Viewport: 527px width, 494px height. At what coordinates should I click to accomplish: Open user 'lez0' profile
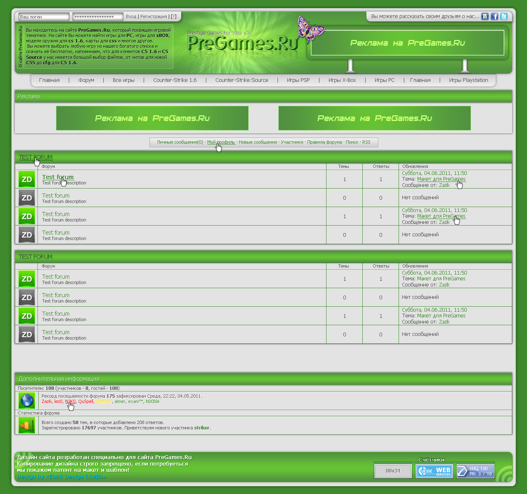pos(58,402)
